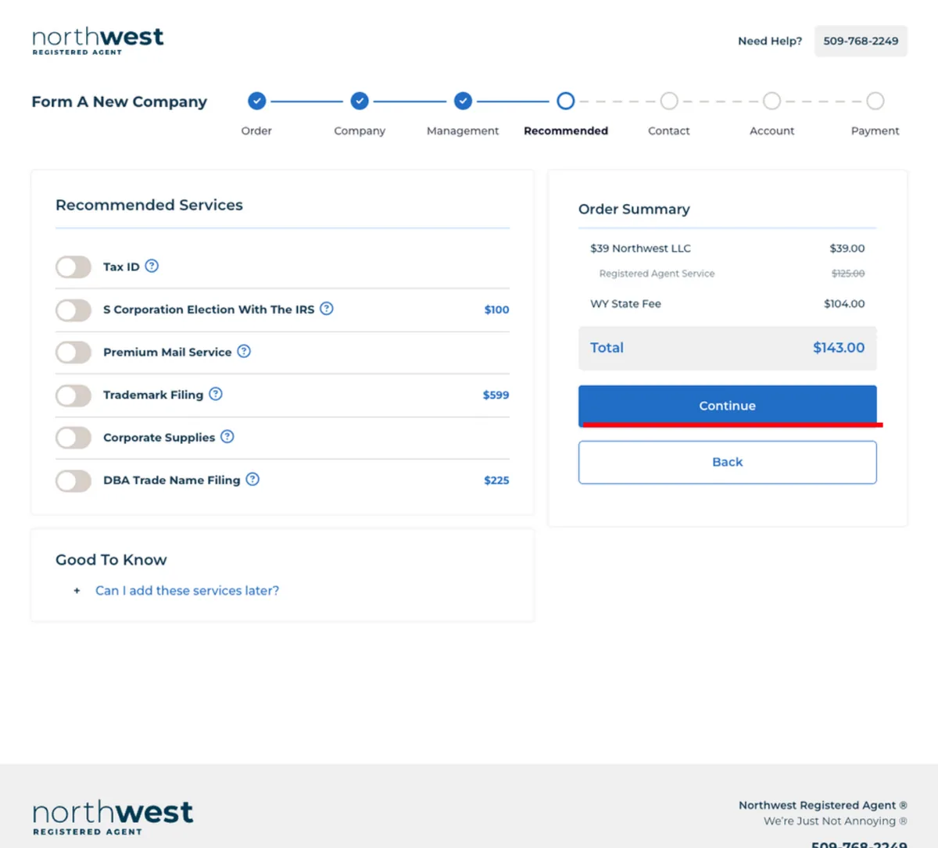Select the Company step label

pyautogui.click(x=360, y=131)
